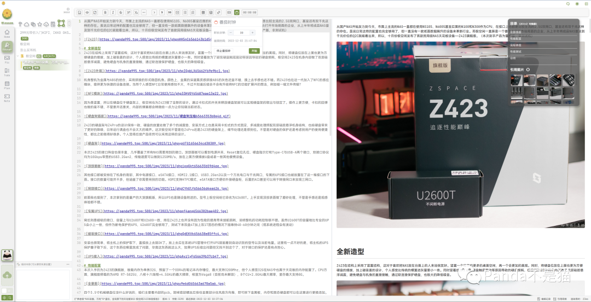
Task: Open Pic in the left sidebar
Action: click(x=7, y=60)
